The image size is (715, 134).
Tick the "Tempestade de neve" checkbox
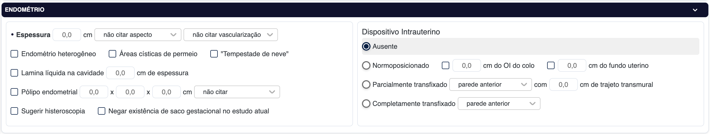214,54
